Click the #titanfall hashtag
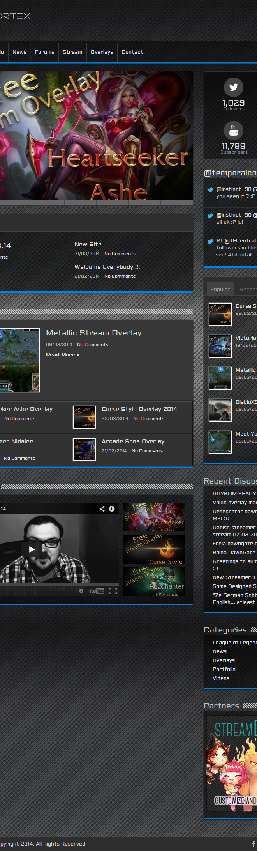This screenshot has width=257, height=851. [x=240, y=255]
